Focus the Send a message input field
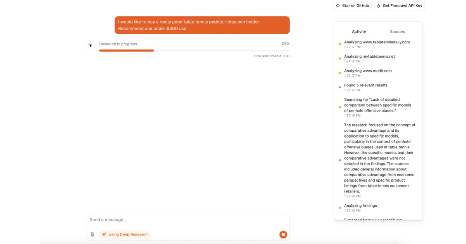 point(188,220)
